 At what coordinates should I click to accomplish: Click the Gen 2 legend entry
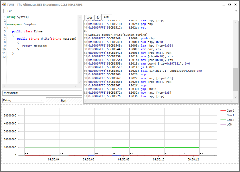pyautogui.click(x=227, y=120)
